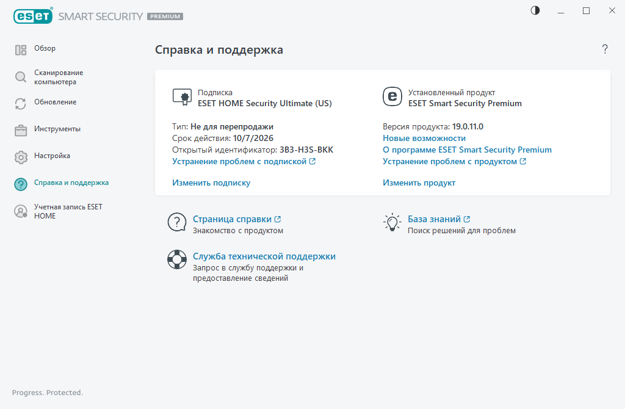Viewport: 625px width, 409px height.
Task: Click the life-ring technical support icon
Action: point(176,259)
